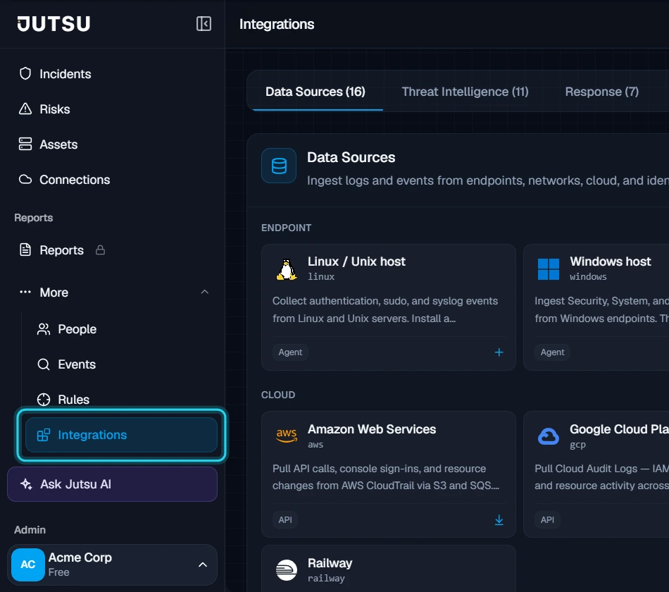Select Integrations in the sidebar

pyautogui.click(x=122, y=435)
